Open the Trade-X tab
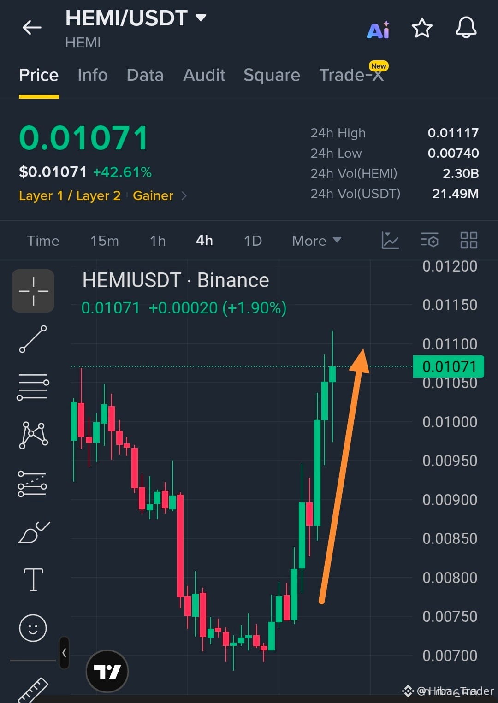The width and height of the screenshot is (498, 703). (351, 75)
